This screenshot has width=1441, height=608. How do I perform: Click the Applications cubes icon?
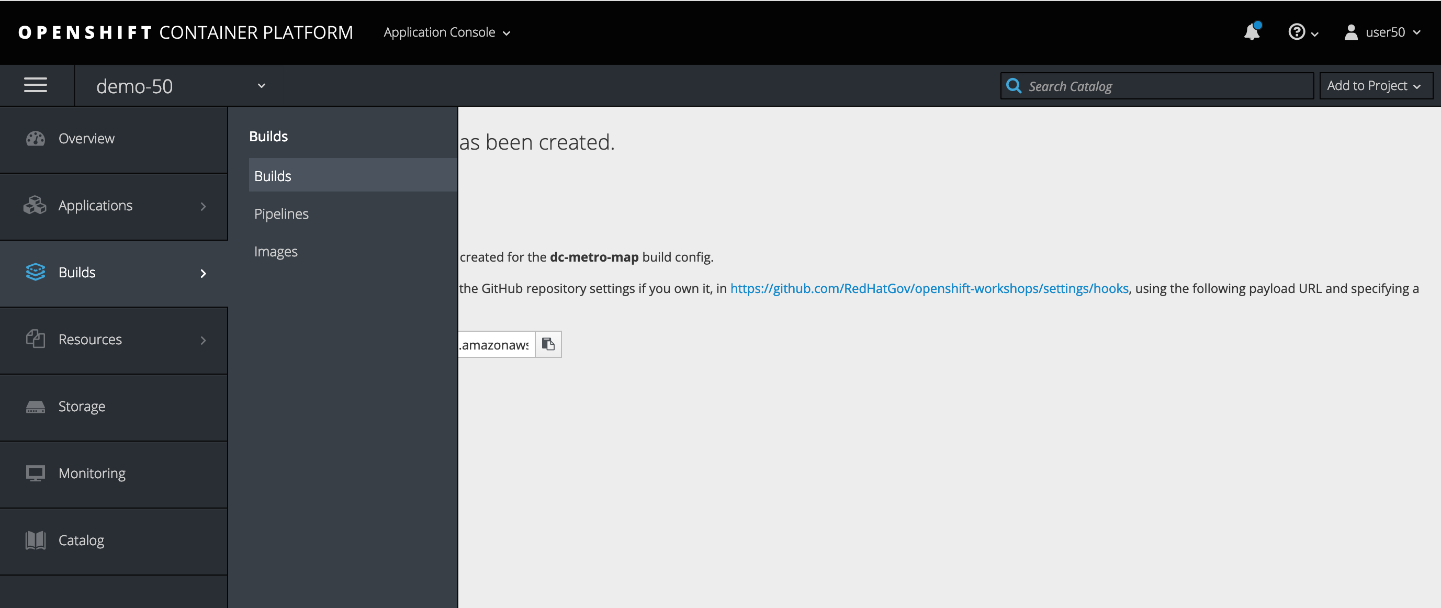click(x=35, y=205)
